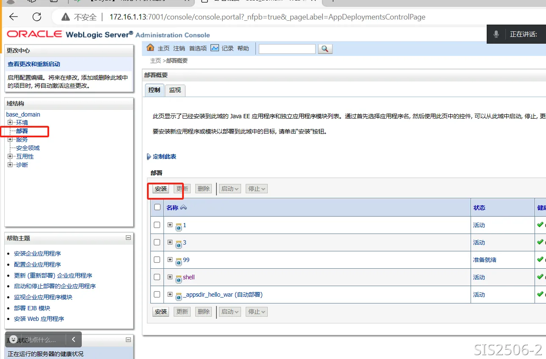
Task: Switch to the 控制 tab
Action: pyautogui.click(x=154, y=90)
